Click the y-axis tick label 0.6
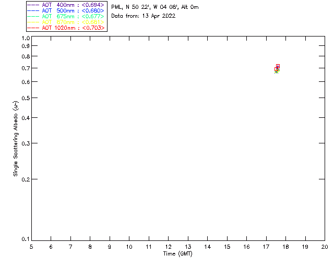Image resolution: width=334 pixels, height=267 pixels. point(26,82)
